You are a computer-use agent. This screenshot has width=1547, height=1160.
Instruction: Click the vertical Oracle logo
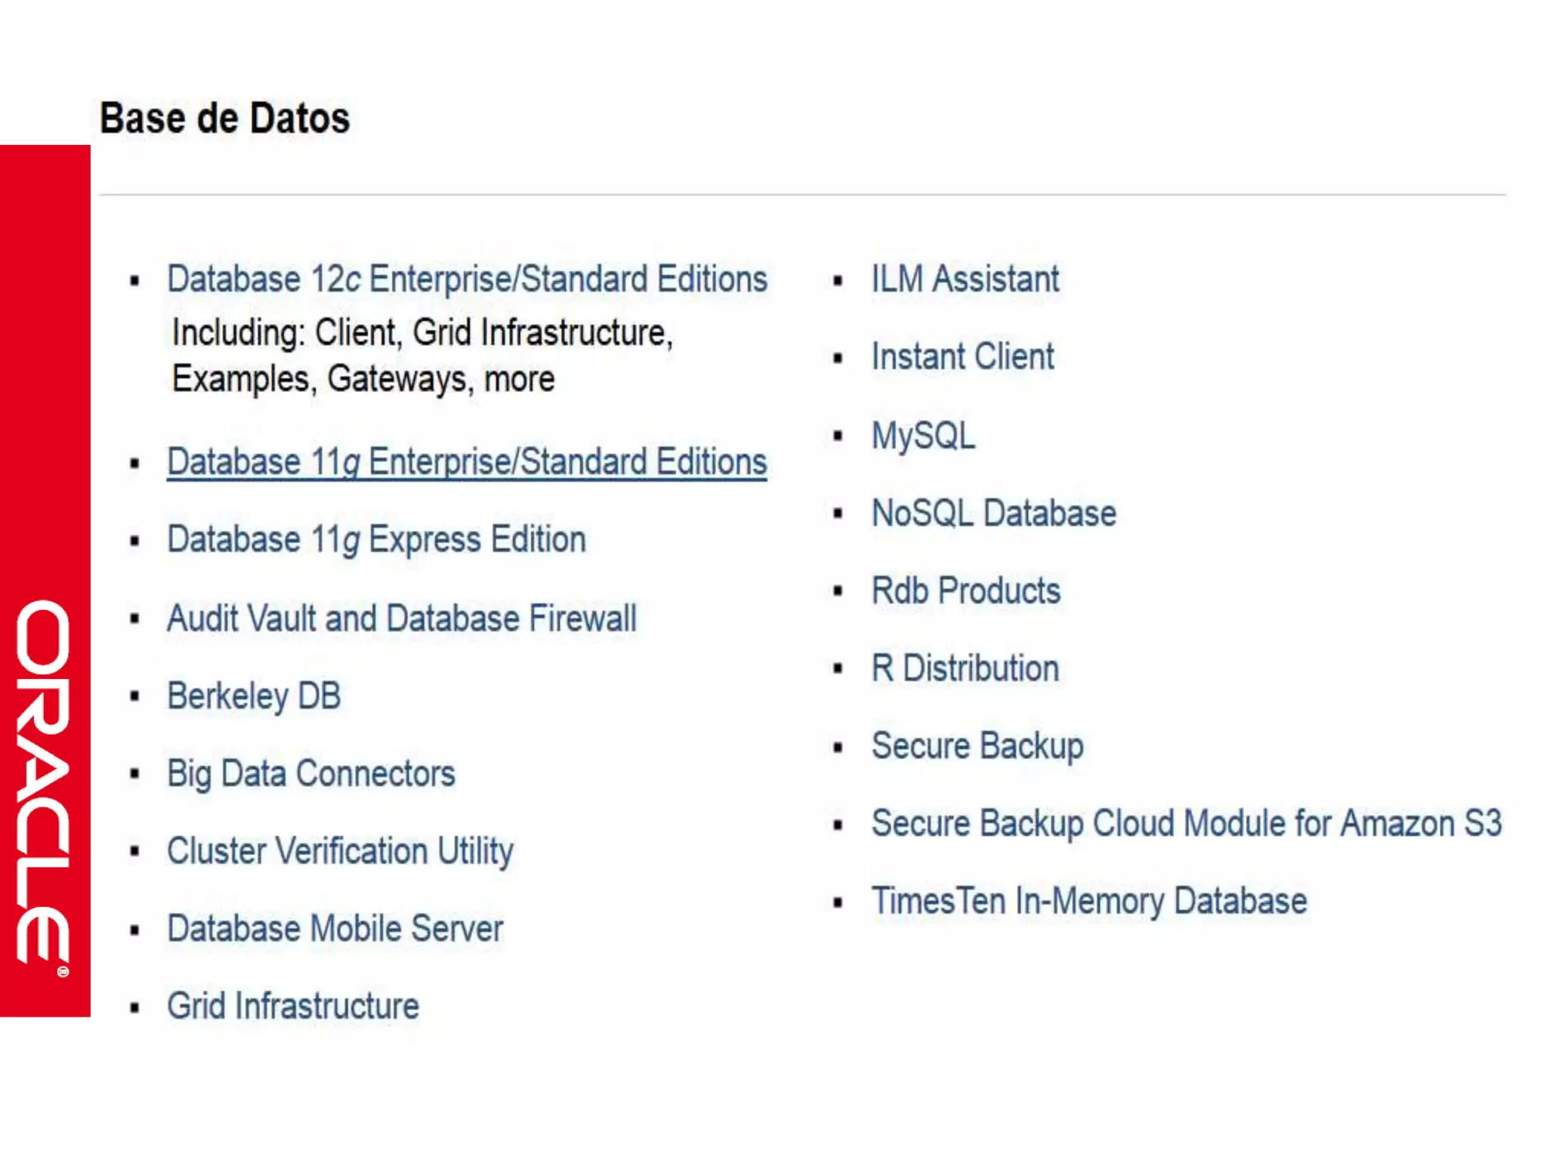[x=44, y=785]
